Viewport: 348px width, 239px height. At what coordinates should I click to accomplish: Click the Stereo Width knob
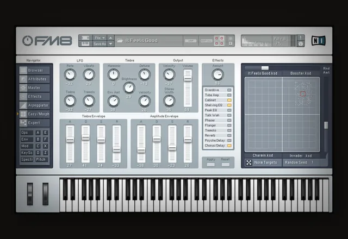169,101
